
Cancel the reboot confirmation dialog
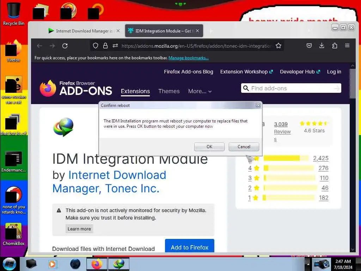click(x=244, y=146)
